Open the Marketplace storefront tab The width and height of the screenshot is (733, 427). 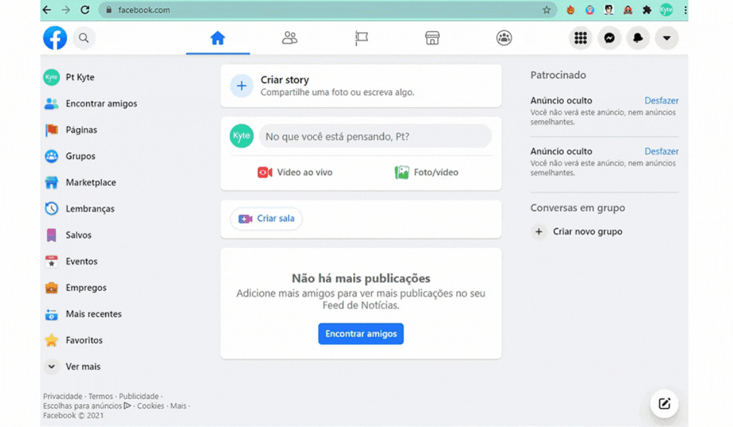point(432,38)
